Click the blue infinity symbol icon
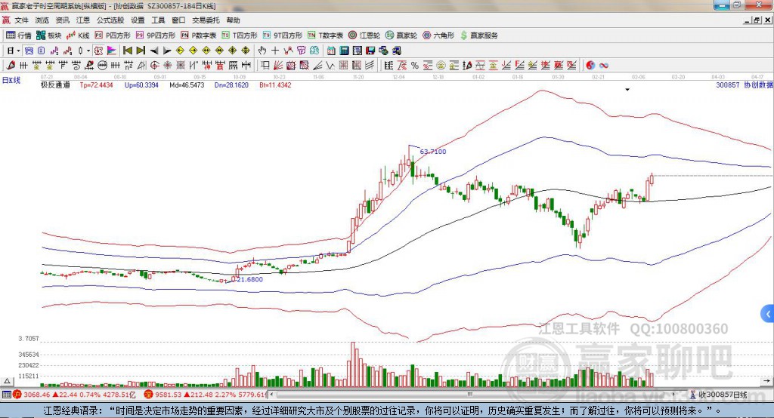 604,65
